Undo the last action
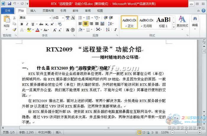 [x=14, y=4]
